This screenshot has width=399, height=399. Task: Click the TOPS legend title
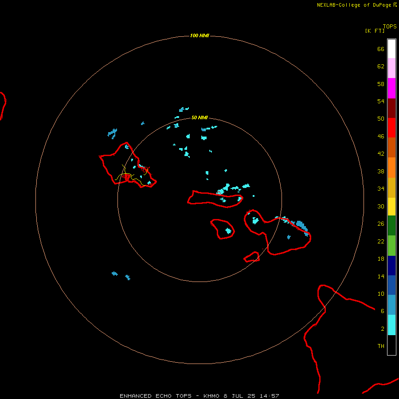(x=390, y=27)
